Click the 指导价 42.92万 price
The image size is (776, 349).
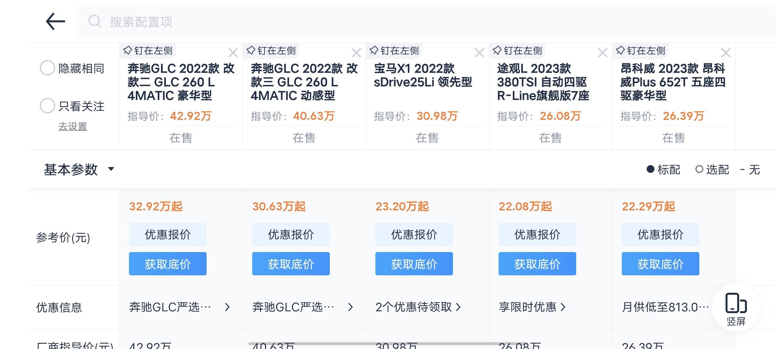pos(191,116)
